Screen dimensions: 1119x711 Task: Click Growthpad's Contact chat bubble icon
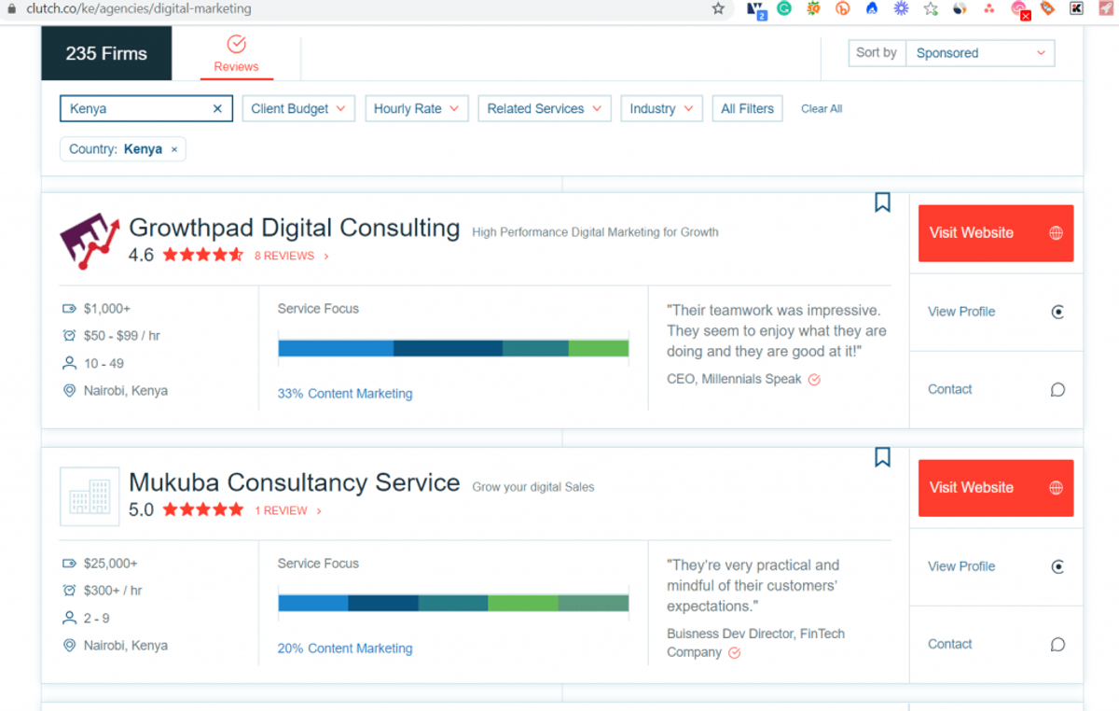(1057, 390)
